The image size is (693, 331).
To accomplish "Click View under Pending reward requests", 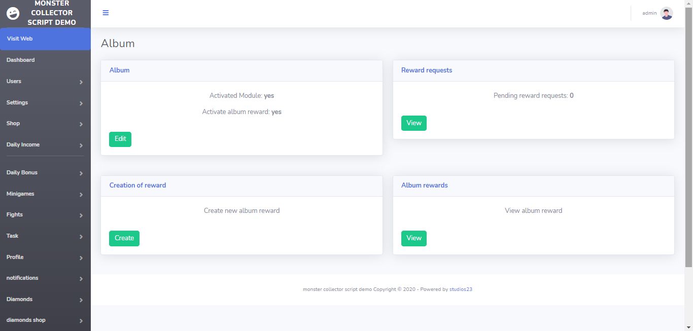I will tap(414, 123).
